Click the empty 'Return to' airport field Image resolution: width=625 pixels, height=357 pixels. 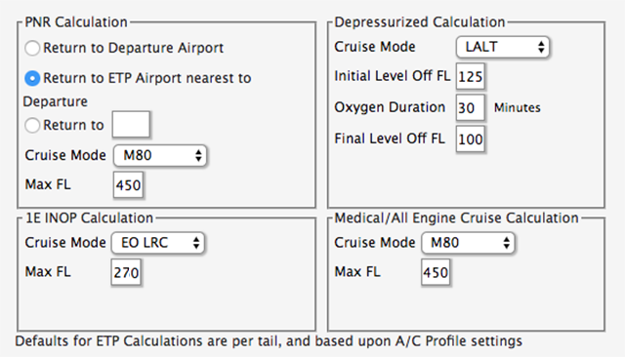click(x=131, y=125)
